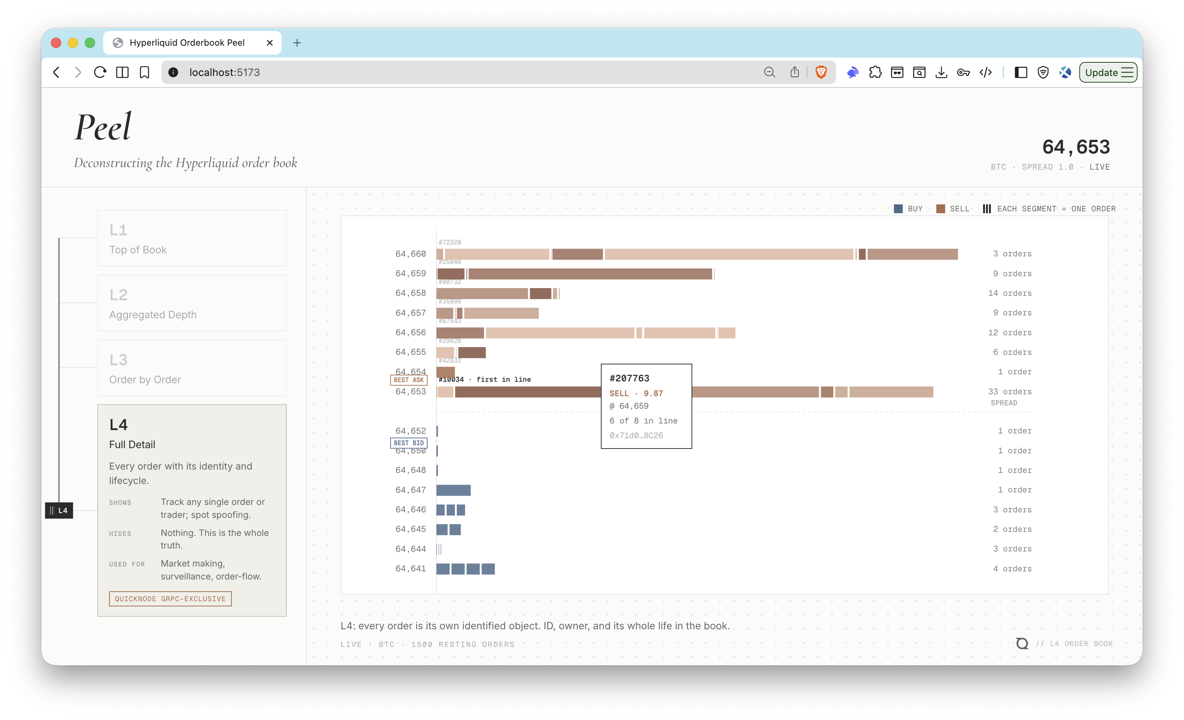Image resolution: width=1184 pixels, height=720 pixels.
Task: Click the browser forward arrow
Action: pos(78,72)
